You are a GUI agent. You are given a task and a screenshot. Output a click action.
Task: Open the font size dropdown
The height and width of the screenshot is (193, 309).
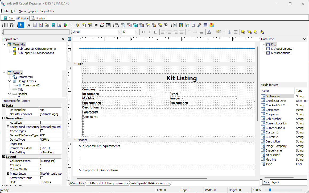[x=137, y=32]
